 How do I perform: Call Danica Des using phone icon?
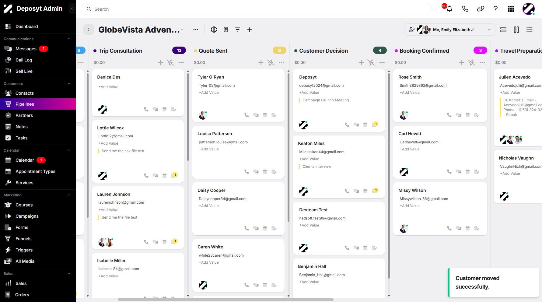point(146,109)
